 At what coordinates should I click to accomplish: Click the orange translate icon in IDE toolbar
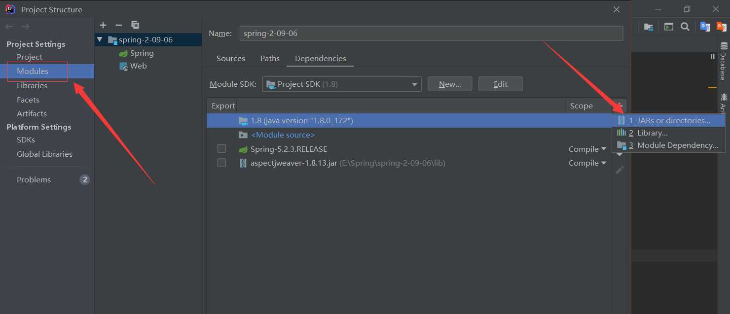click(722, 27)
